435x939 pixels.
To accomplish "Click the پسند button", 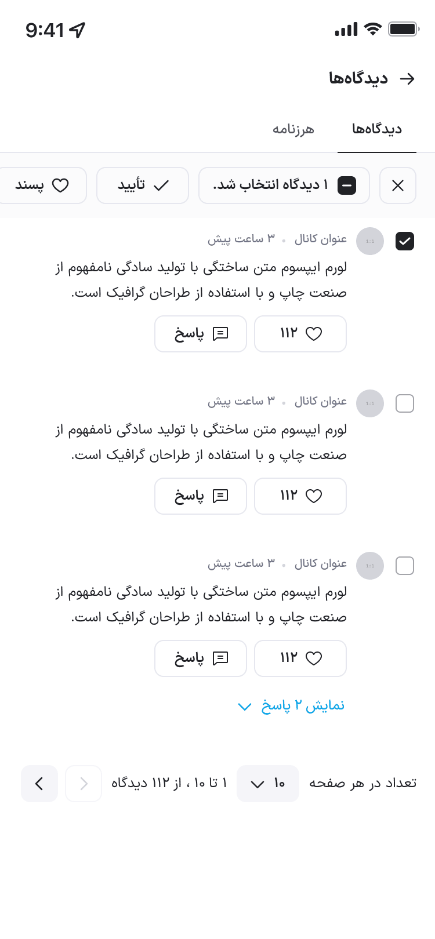I will point(42,185).
